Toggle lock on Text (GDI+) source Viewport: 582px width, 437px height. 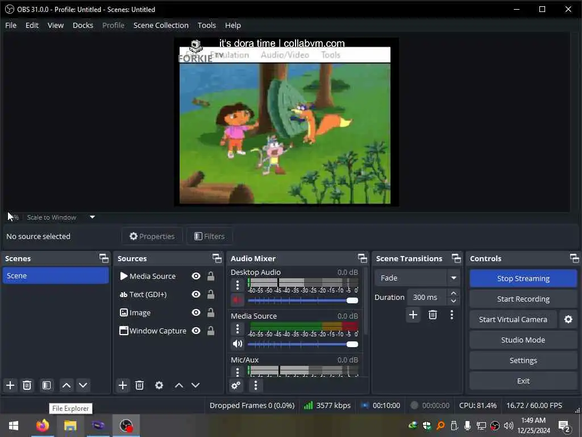click(211, 294)
